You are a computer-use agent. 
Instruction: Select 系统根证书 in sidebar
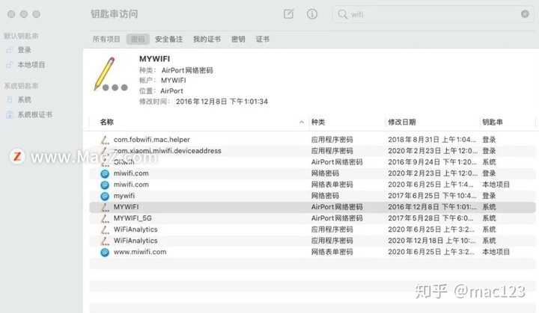(x=34, y=114)
